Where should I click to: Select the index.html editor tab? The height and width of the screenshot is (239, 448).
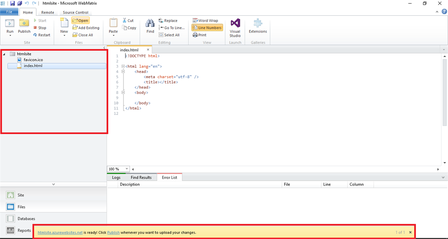(x=129, y=50)
